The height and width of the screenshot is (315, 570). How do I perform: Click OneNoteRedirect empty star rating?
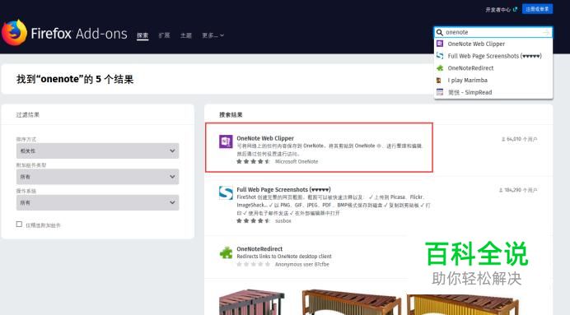coord(253,264)
